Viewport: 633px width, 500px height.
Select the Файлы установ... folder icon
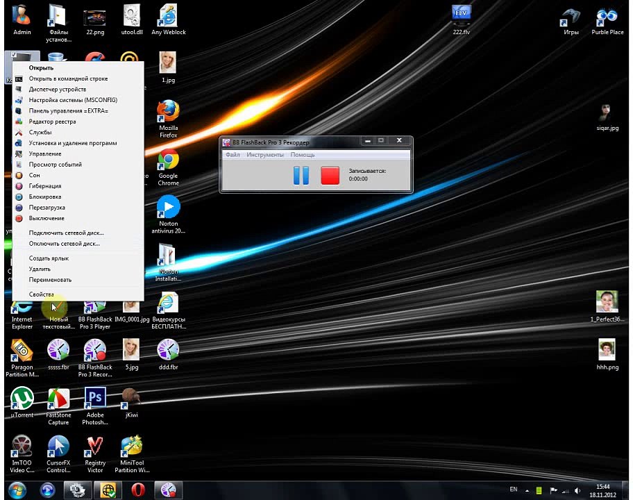point(58,23)
